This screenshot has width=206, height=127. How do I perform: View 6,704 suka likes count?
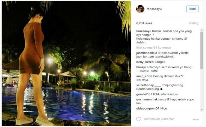[144, 23]
